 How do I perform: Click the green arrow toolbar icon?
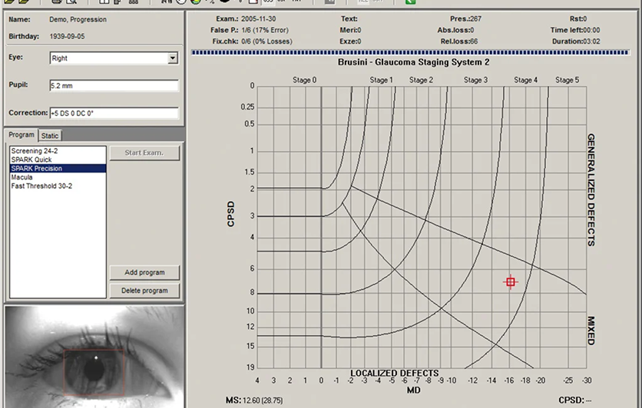[x=410, y=2]
